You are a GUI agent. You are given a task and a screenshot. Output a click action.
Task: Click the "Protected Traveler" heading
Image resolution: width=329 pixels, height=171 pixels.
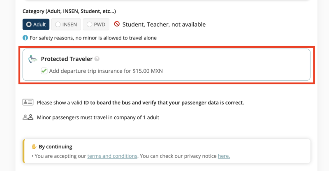67,59
